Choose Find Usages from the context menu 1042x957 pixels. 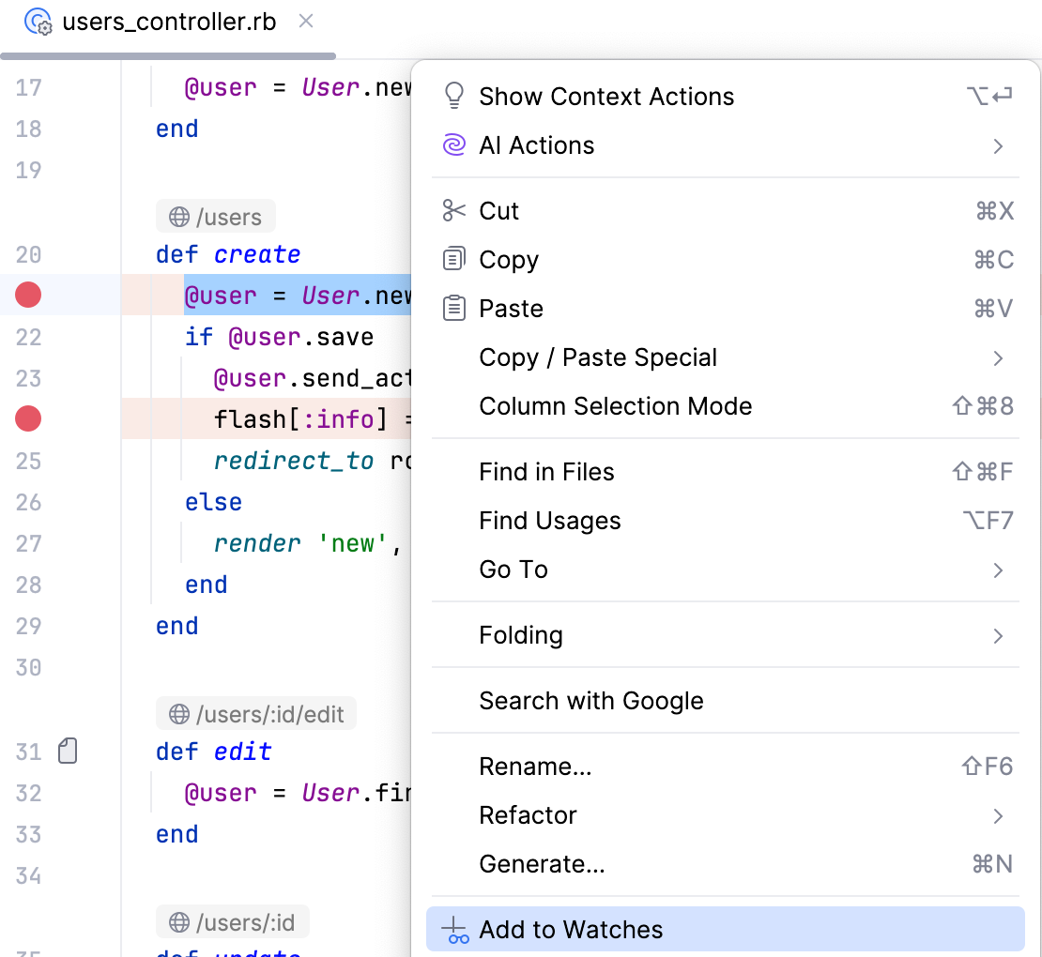(549, 520)
